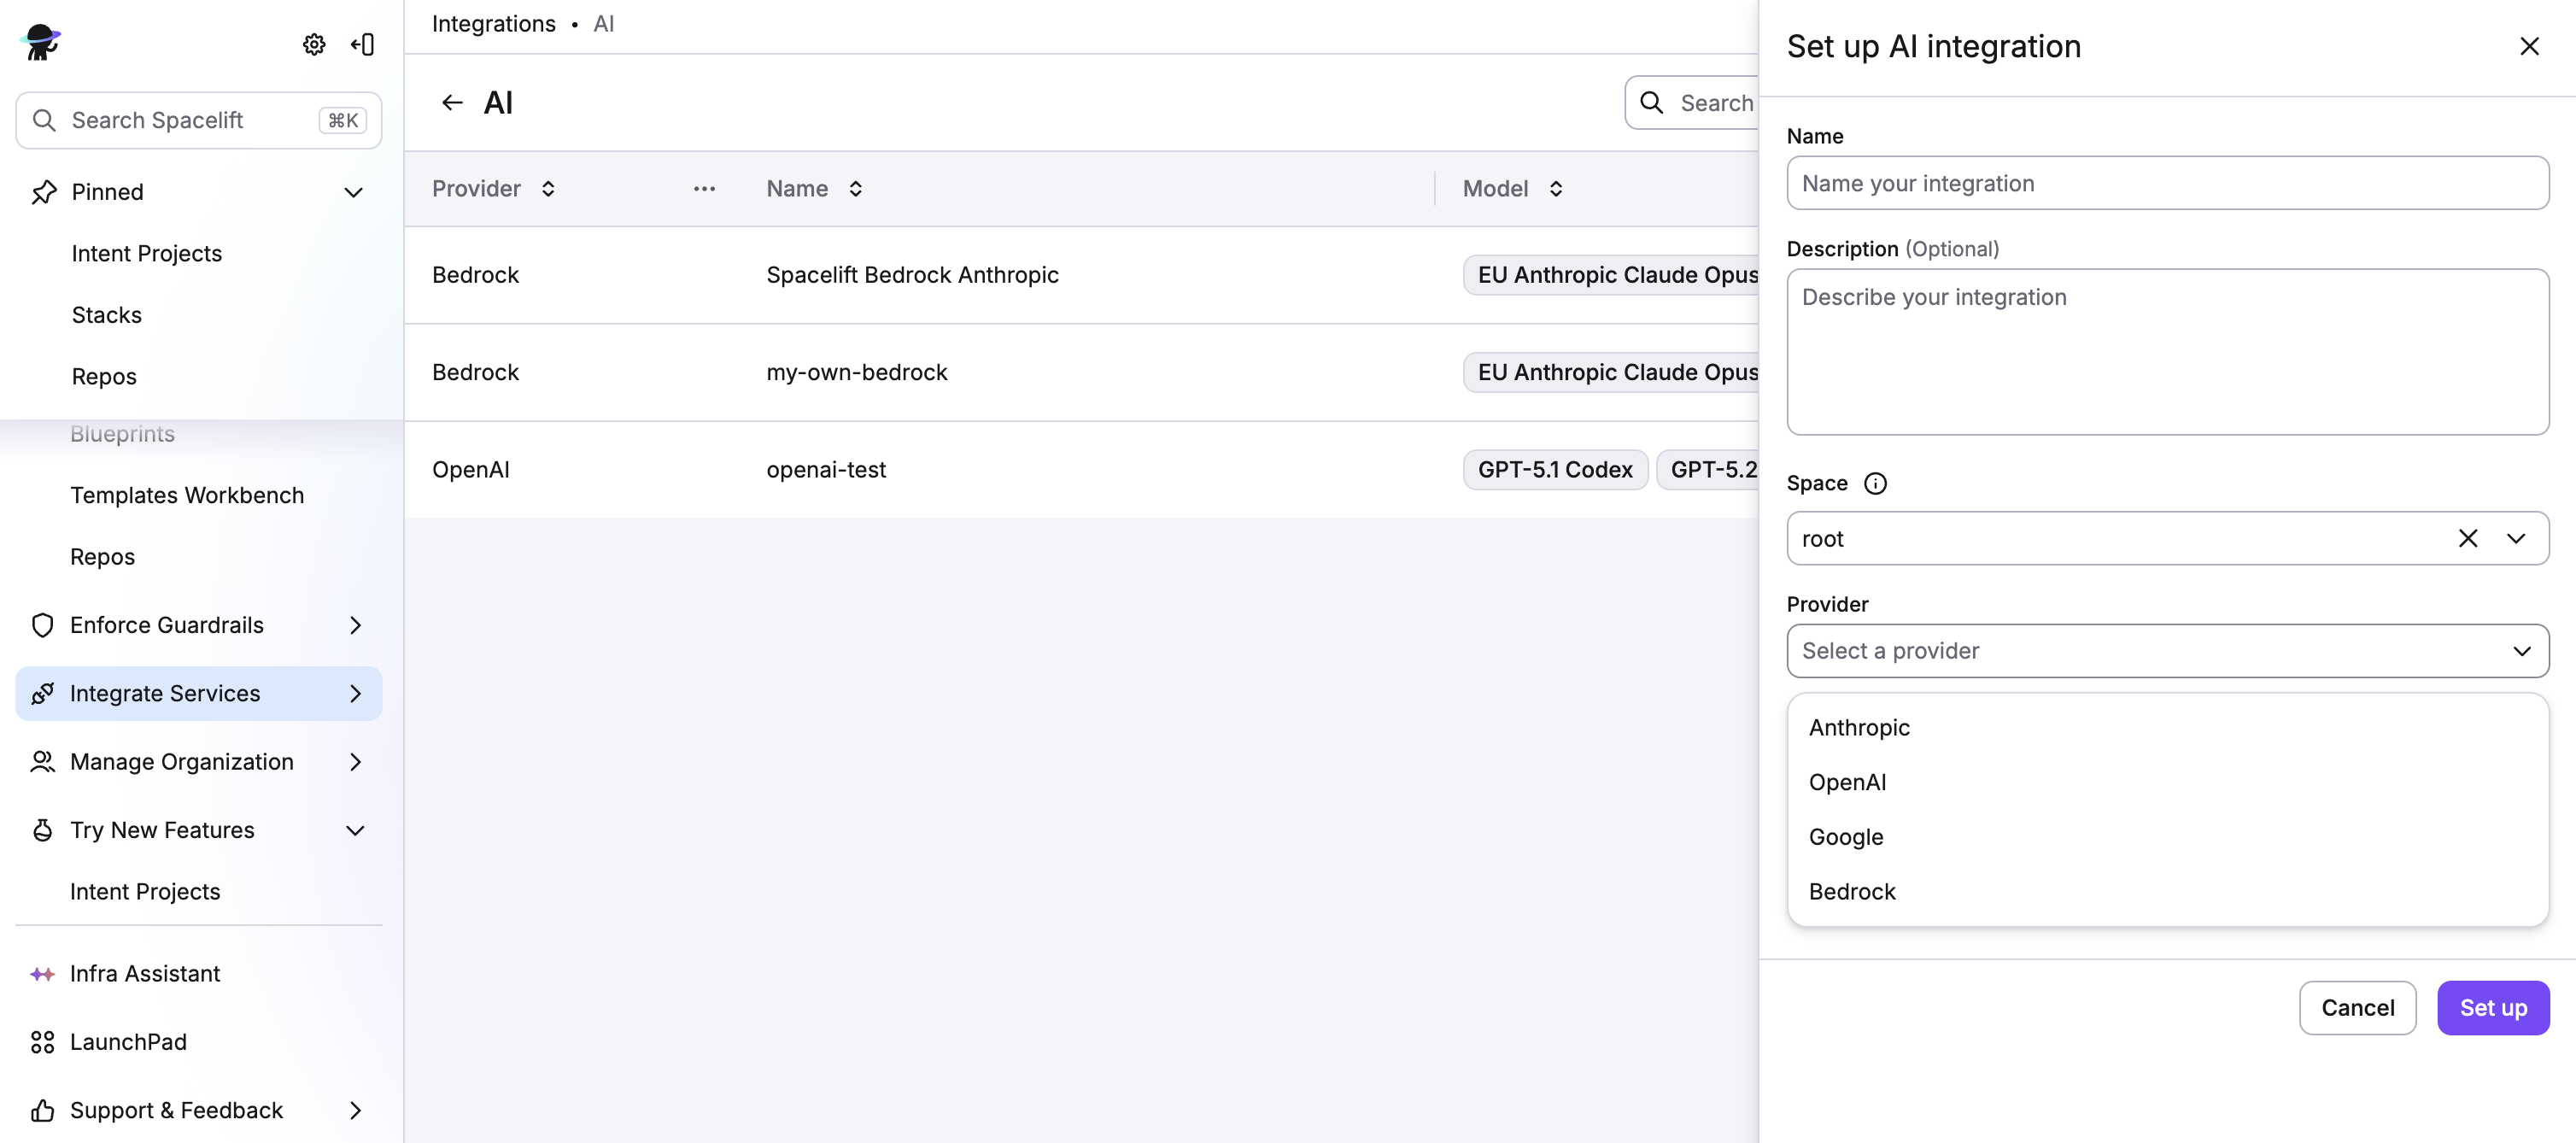Open the Integrations breadcrumb link

494,24
